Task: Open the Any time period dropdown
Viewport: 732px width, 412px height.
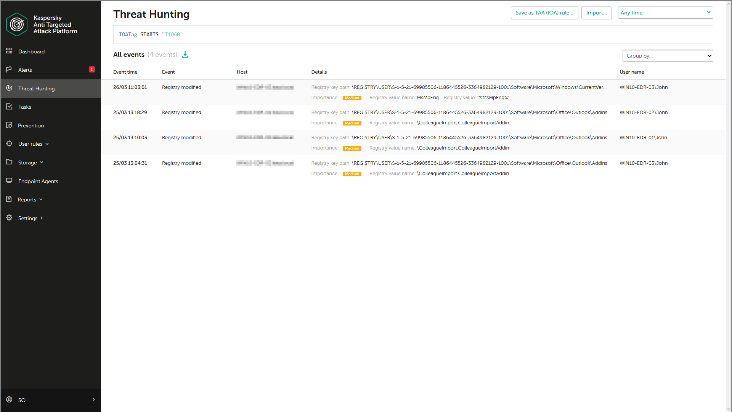Action: click(x=665, y=13)
